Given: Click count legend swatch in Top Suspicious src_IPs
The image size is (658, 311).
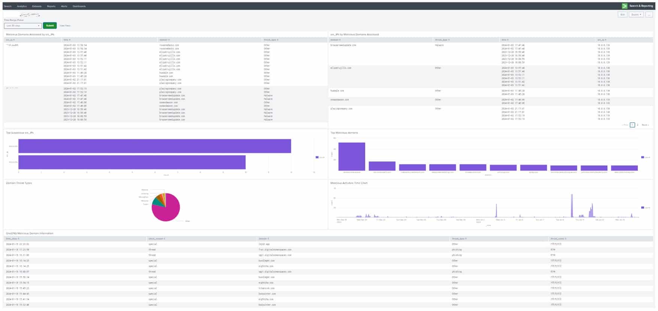Looking at the screenshot, I should coord(317,157).
